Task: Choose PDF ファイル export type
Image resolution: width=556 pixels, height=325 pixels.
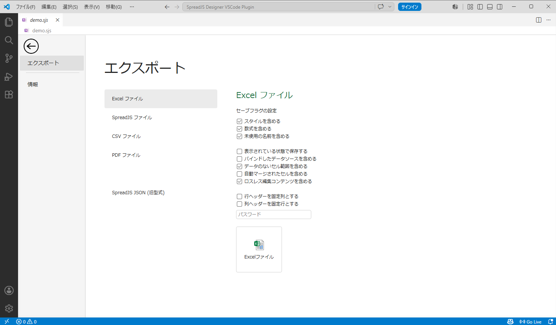Action: pyautogui.click(x=161, y=155)
